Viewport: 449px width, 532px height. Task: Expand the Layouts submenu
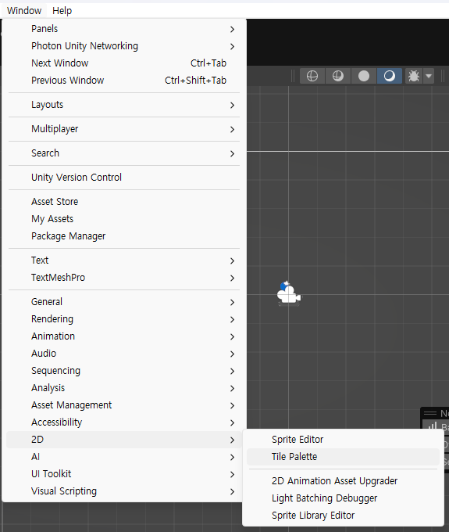click(x=124, y=105)
